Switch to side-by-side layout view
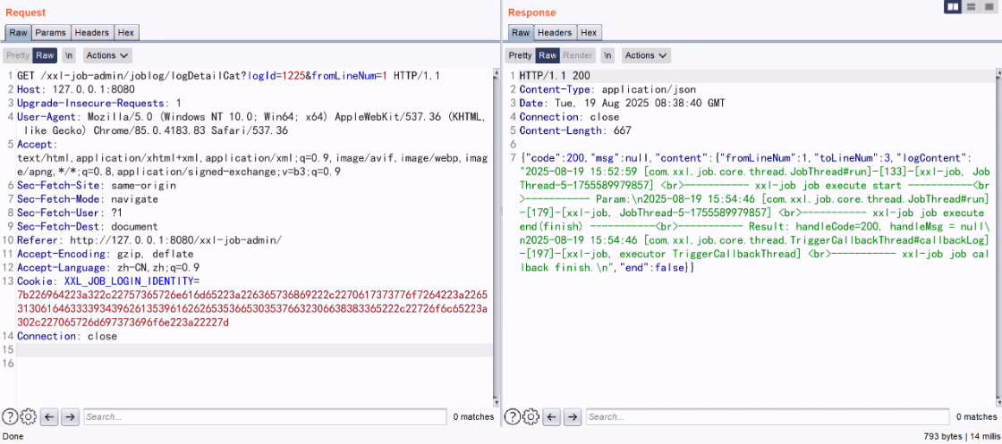 click(x=954, y=7)
